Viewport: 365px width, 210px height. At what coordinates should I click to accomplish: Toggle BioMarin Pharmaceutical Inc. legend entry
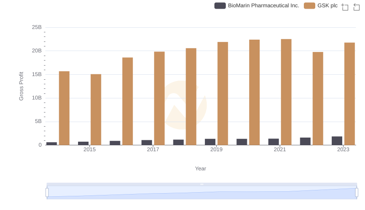coord(257,5)
